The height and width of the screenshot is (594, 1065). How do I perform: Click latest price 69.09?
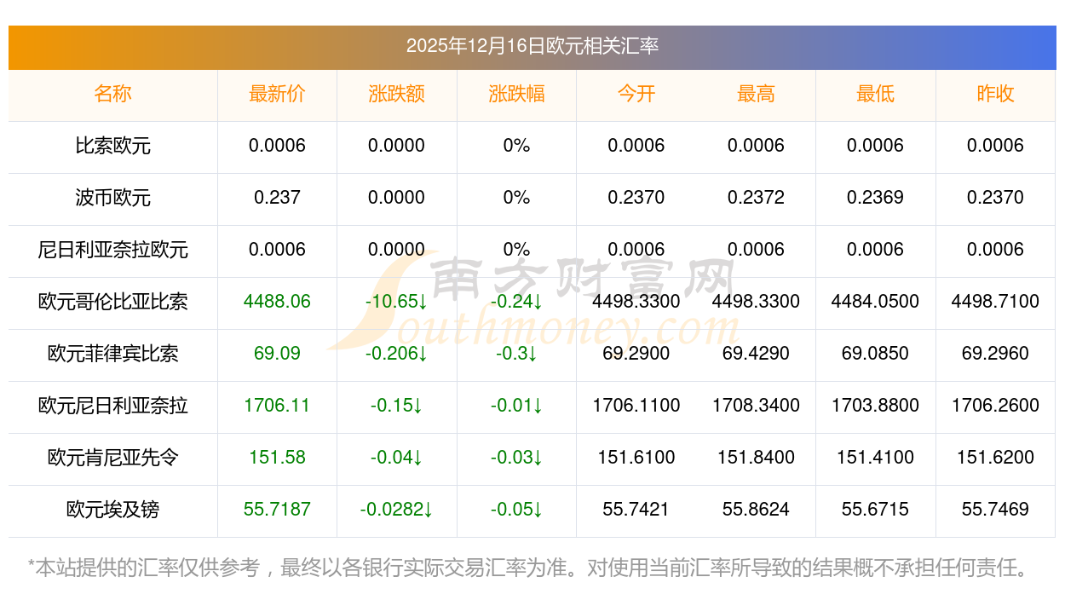277,354
